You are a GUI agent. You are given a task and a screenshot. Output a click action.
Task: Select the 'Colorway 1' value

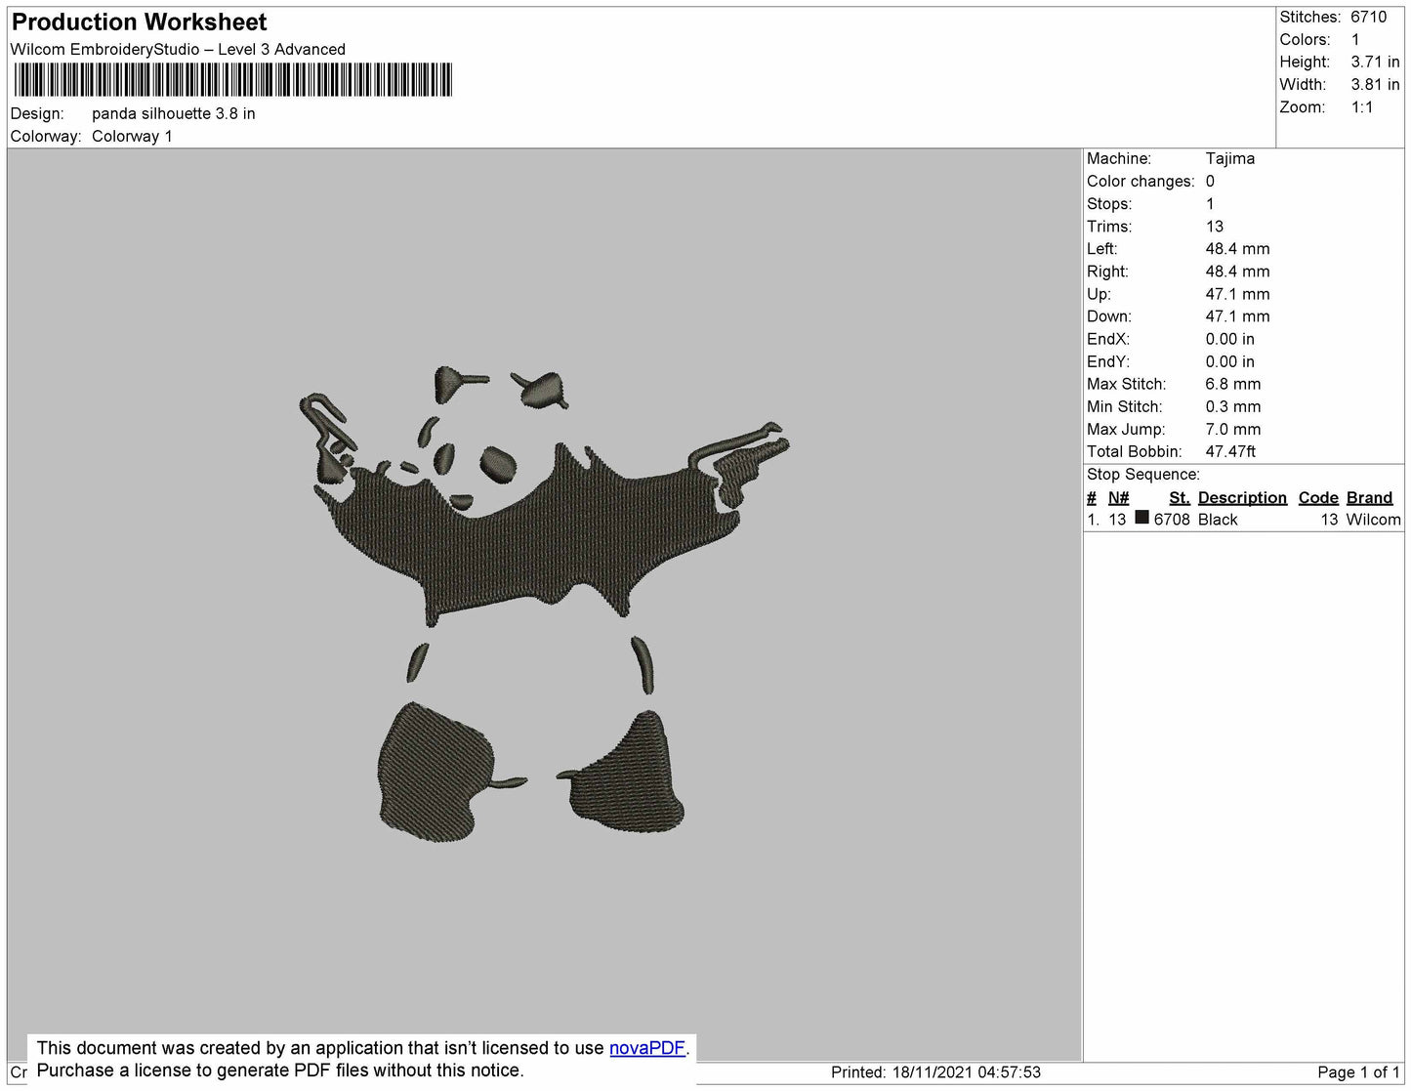click(x=132, y=137)
